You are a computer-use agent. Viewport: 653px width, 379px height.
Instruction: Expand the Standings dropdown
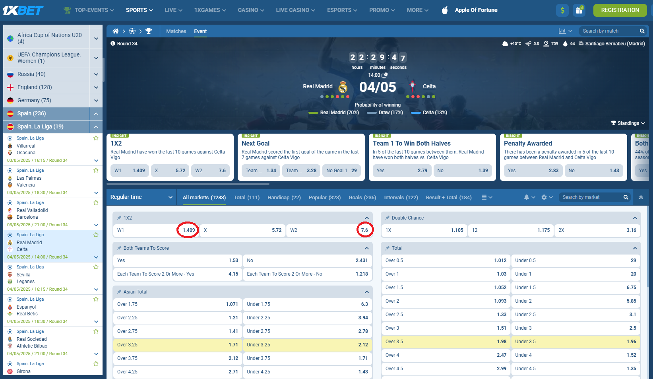click(x=628, y=123)
